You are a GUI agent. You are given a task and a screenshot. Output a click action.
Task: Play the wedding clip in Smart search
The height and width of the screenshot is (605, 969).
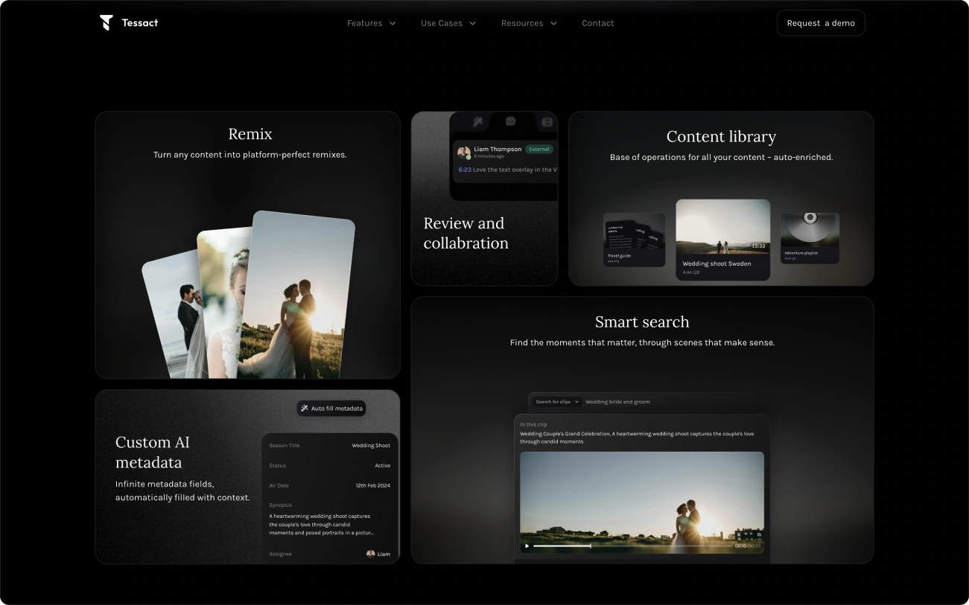[527, 546]
